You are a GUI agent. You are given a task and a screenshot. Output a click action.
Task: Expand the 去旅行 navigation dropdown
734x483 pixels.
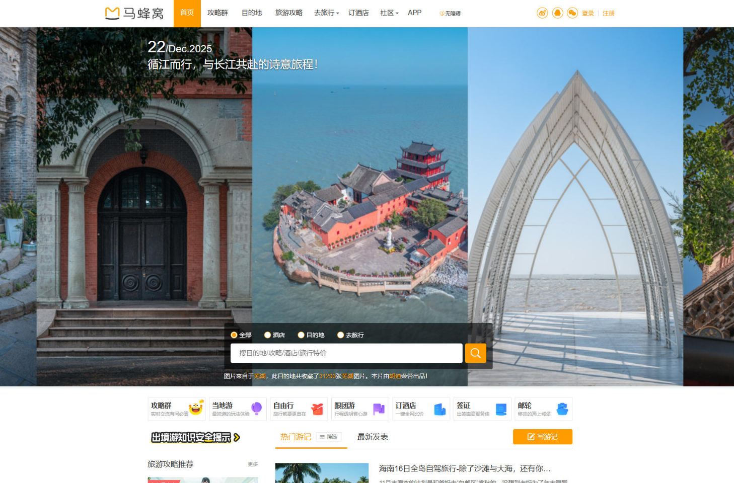326,13
